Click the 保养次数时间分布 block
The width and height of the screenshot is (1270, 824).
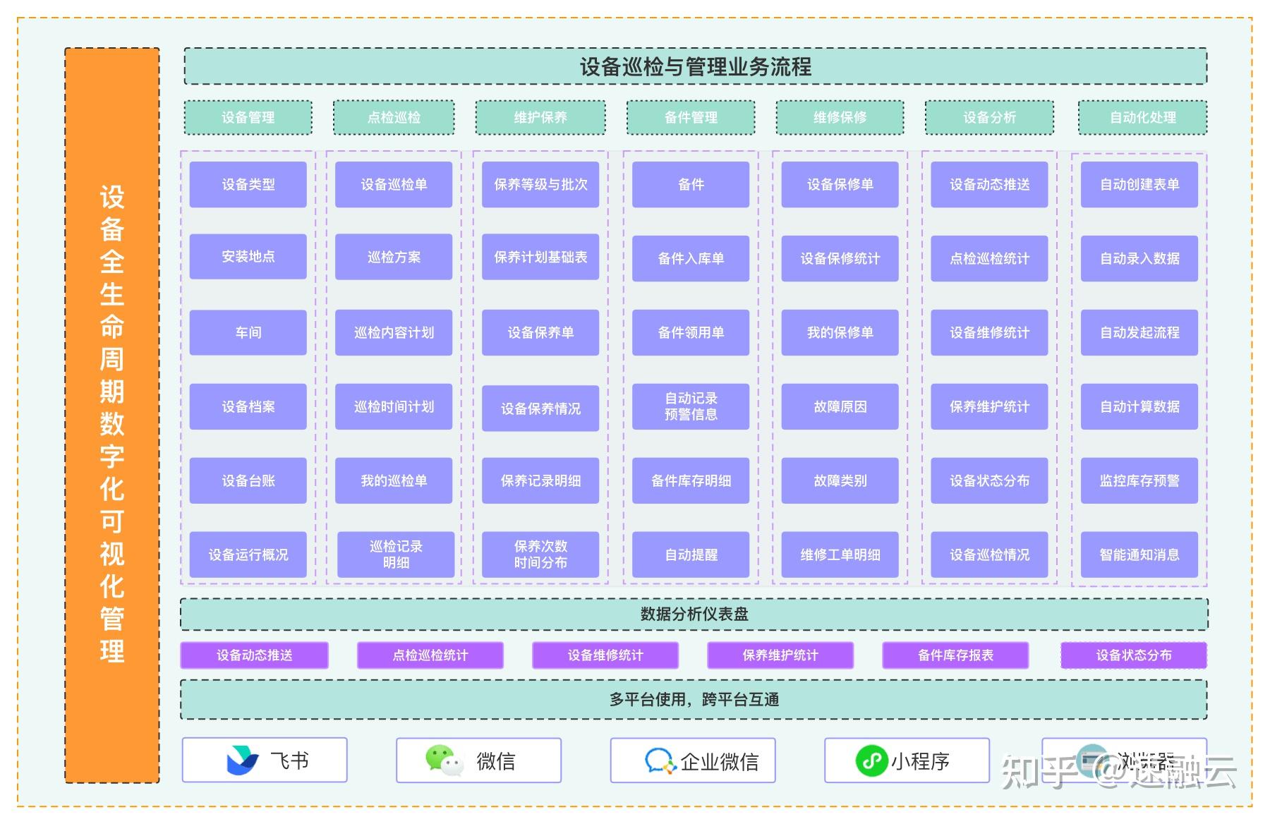pyautogui.click(x=540, y=555)
